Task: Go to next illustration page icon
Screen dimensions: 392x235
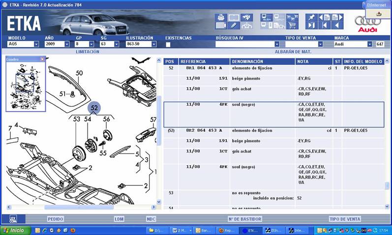Action: 337,18
